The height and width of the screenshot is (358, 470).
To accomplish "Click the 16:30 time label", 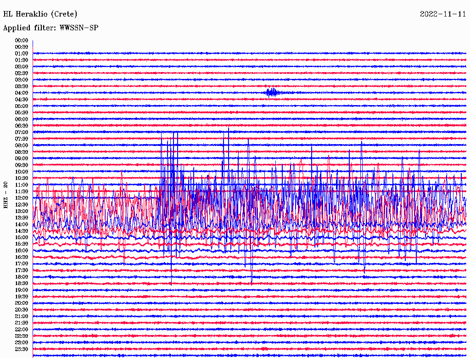I will click(x=22, y=257).
